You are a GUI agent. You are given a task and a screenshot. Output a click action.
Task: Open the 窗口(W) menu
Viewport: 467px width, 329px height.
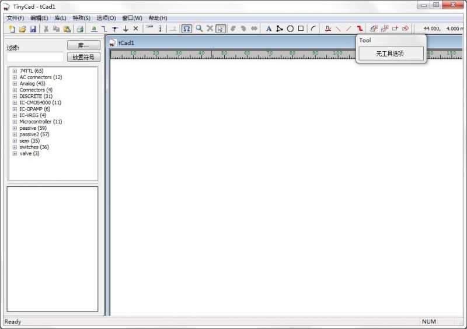click(132, 18)
